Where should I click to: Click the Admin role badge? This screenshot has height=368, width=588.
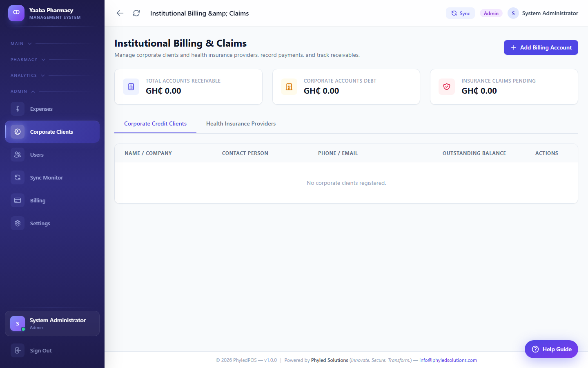click(491, 13)
